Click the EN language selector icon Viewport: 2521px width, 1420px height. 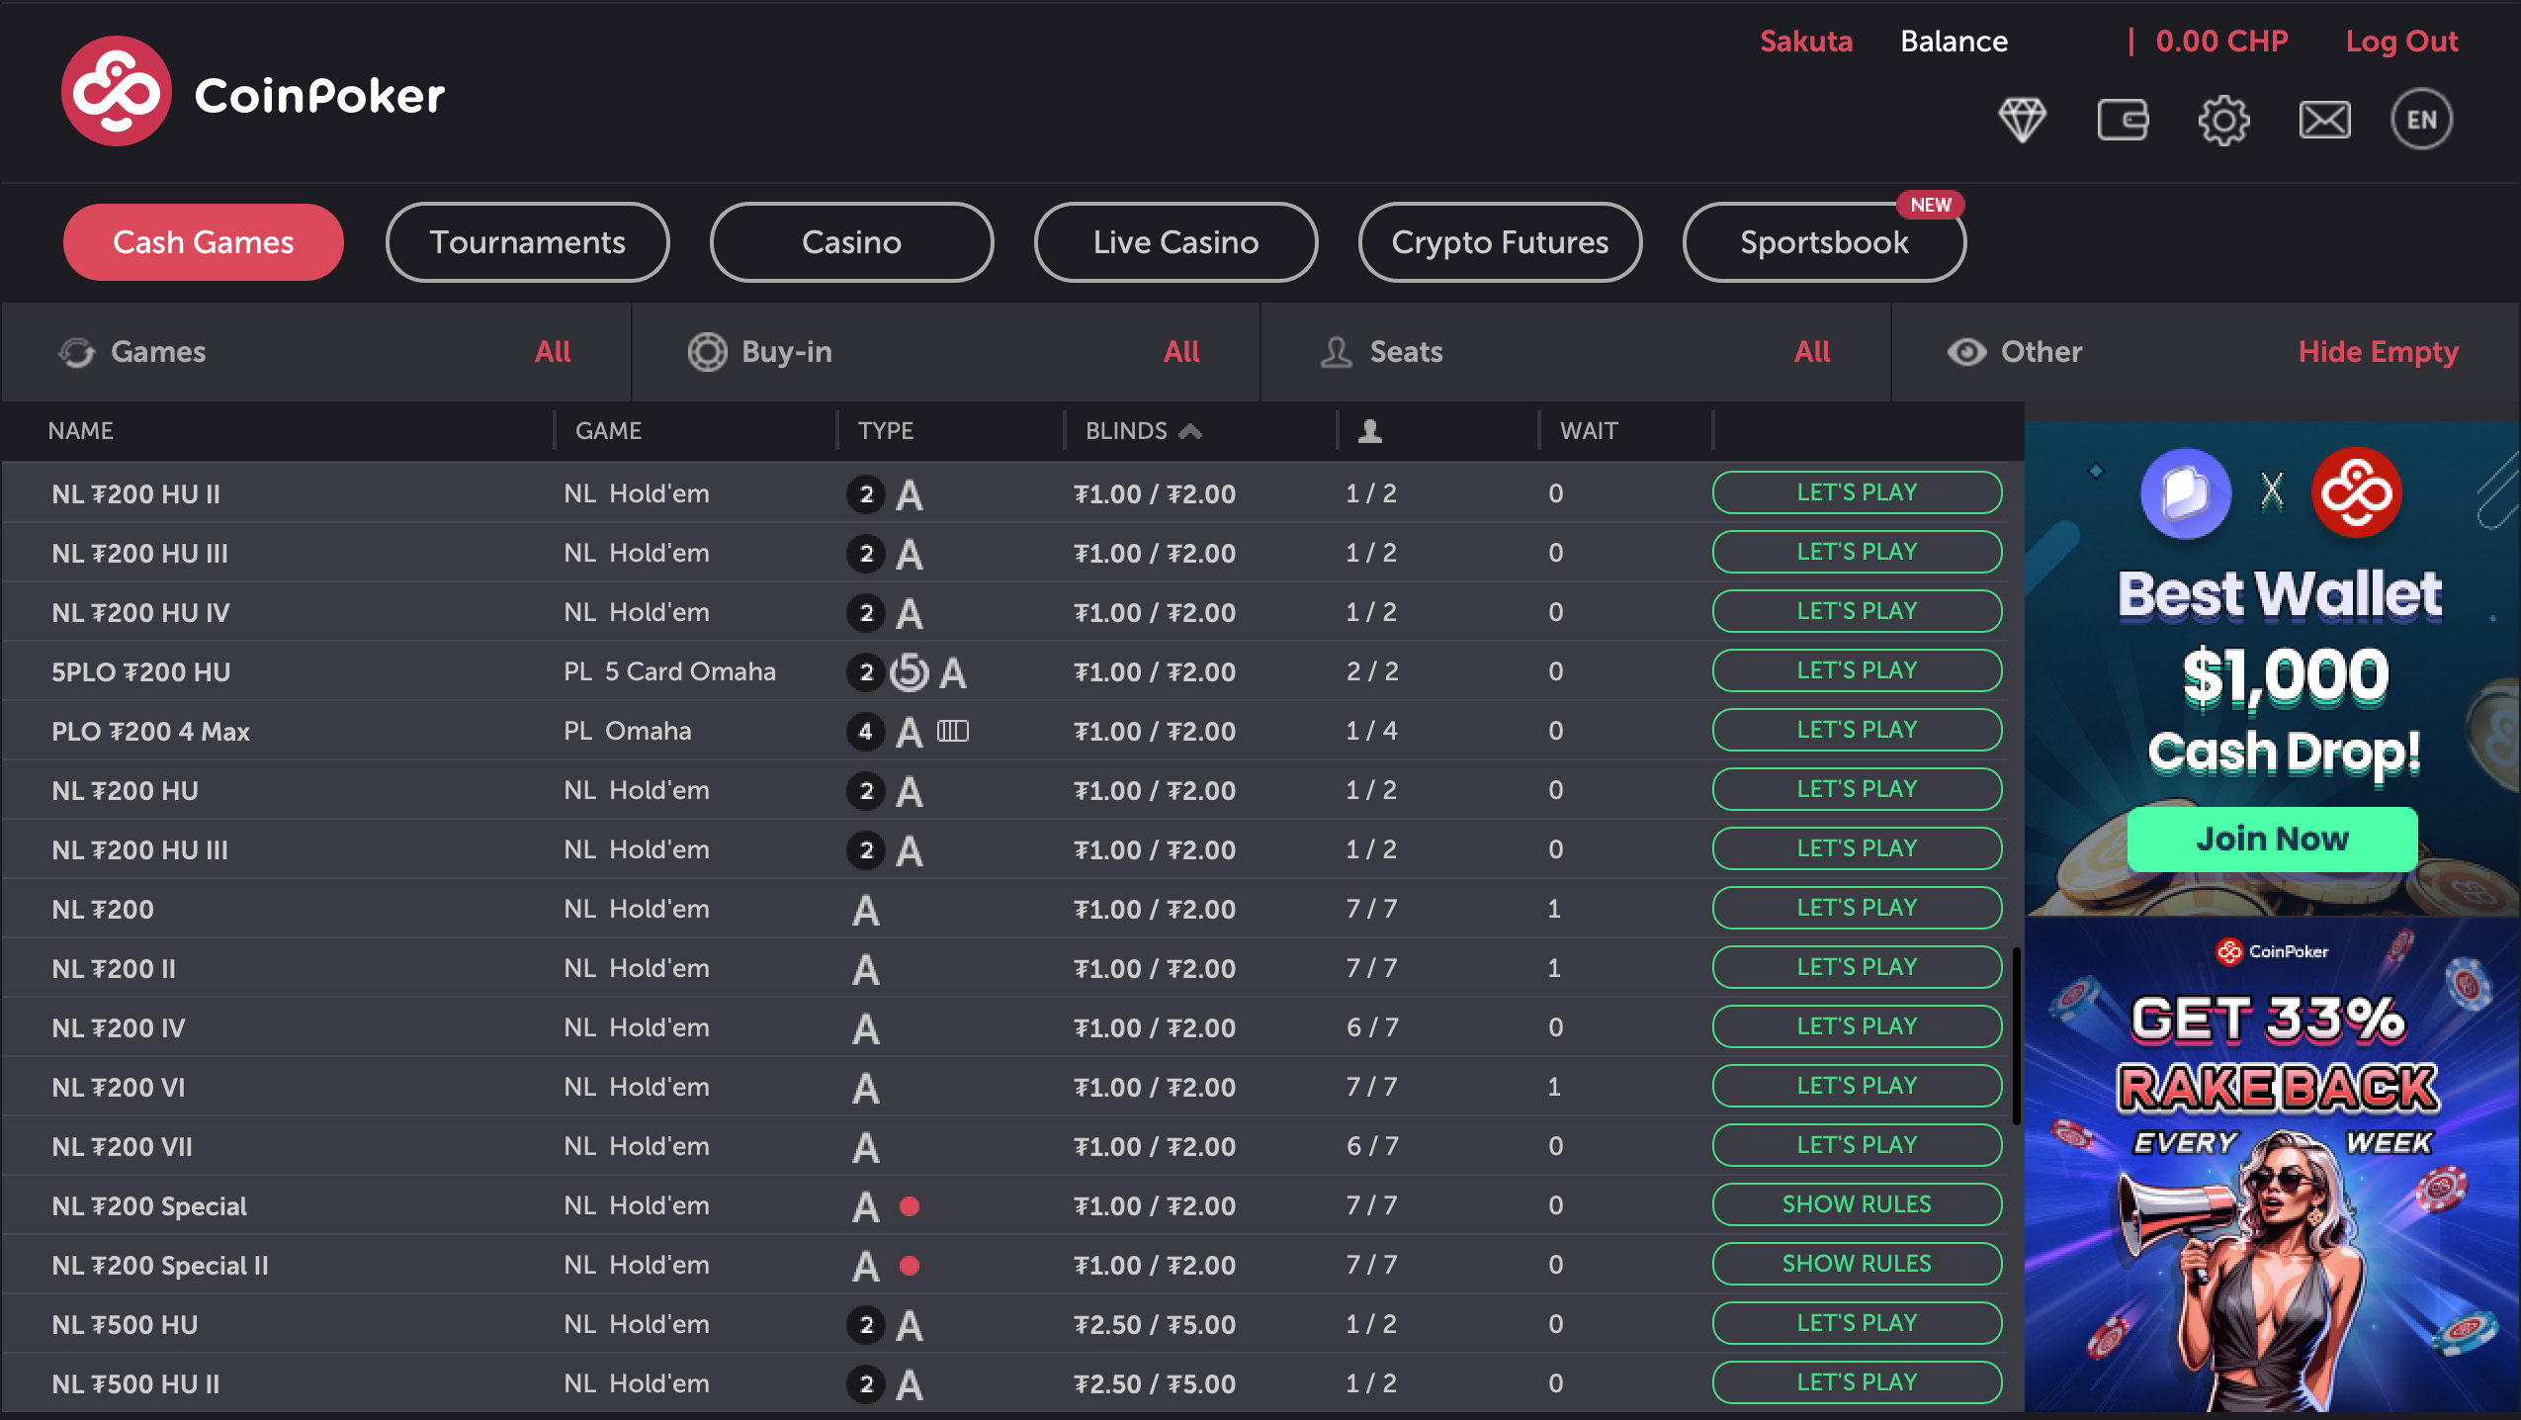coord(2421,119)
